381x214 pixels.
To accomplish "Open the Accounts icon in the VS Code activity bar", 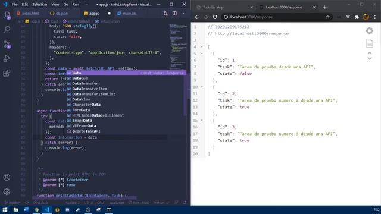I will click(7, 177).
